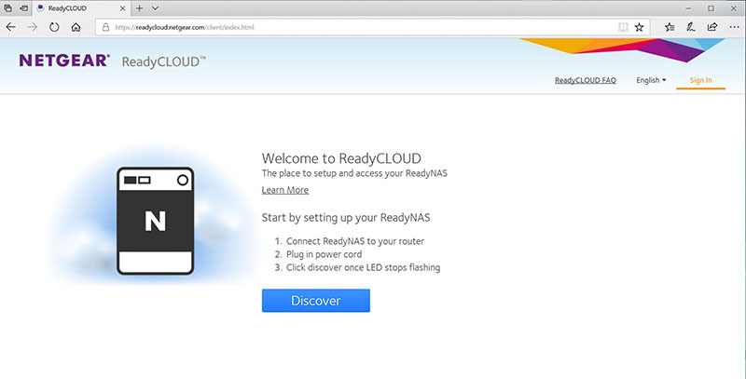
Task: Select the ReadyCLOUD browser tab
Action: [x=81, y=8]
